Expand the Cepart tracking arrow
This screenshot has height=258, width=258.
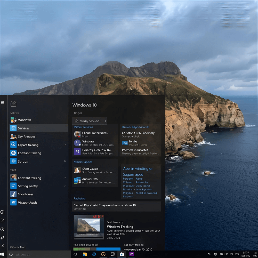(x=65, y=145)
